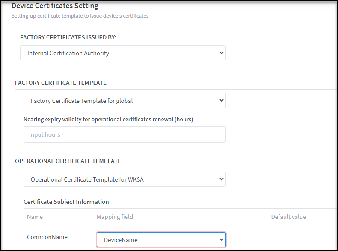The width and height of the screenshot is (338, 251).
Task: Click chevron arrow on Operational Certificate Template select
Action: pyautogui.click(x=221, y=179)
